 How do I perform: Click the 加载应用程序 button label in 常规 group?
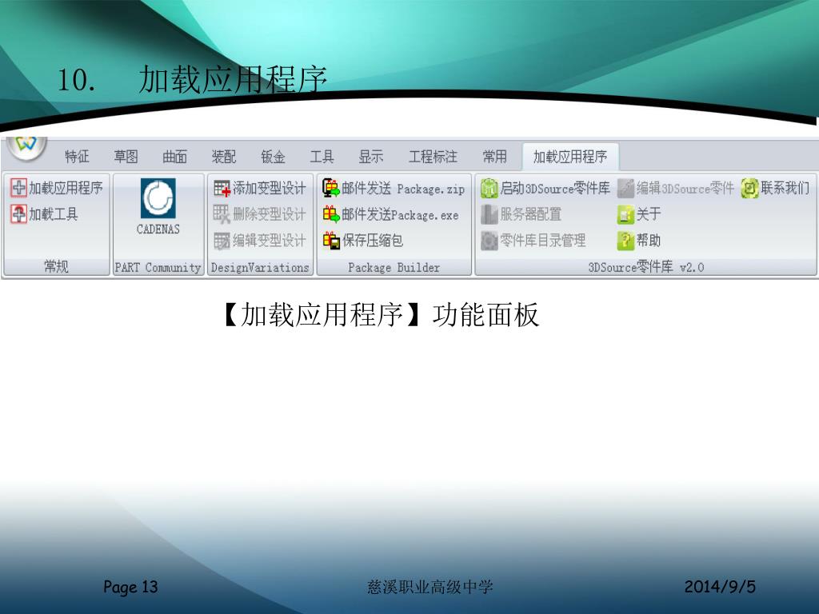(x=66, y=188)
